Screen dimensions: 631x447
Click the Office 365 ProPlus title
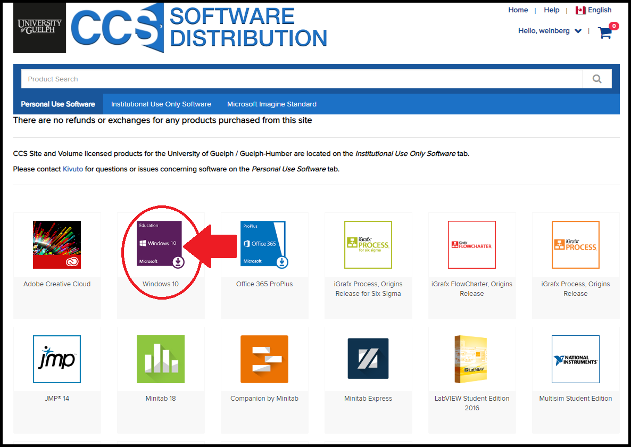pos(264,284)
